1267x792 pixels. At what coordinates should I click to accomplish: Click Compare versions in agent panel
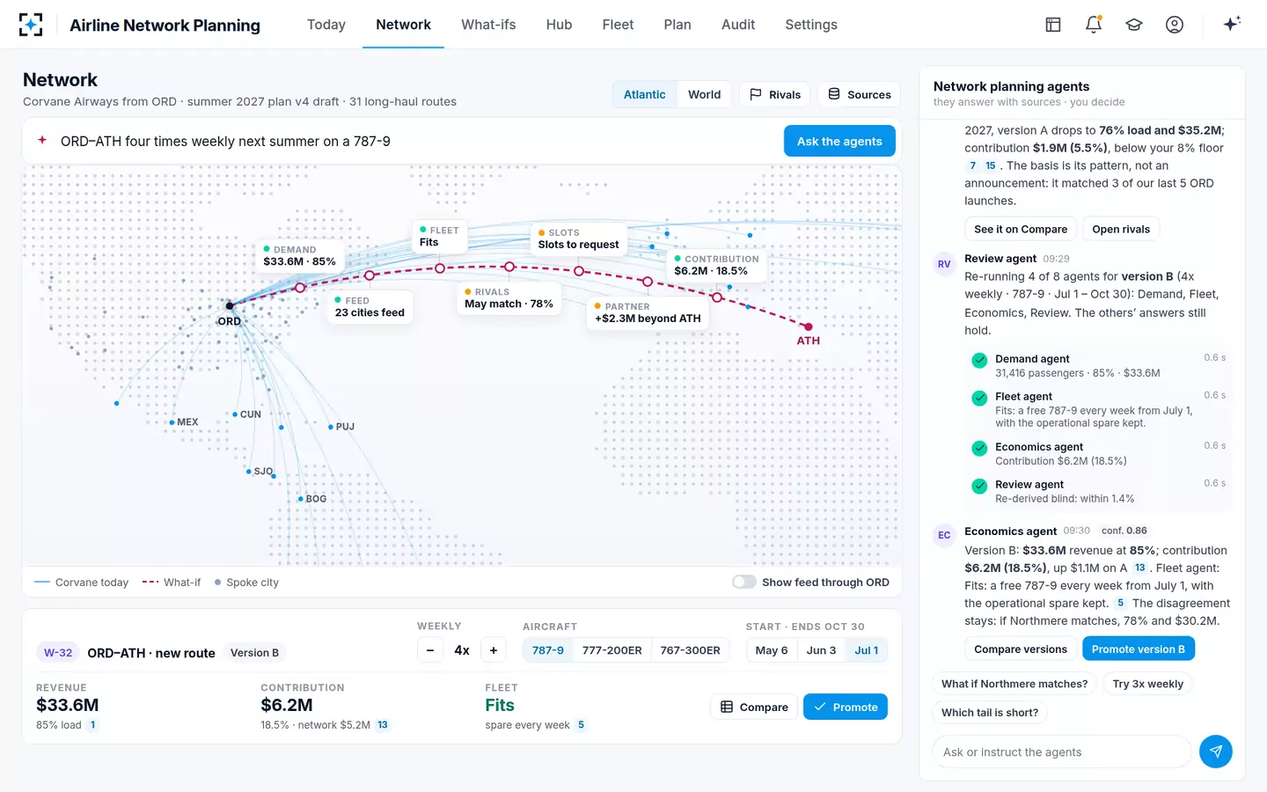click(x=1021, y=649)
